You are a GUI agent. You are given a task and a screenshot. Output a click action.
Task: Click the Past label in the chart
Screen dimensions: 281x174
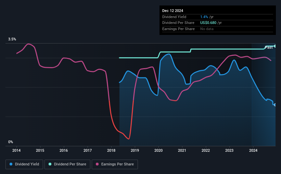[269, 47]
